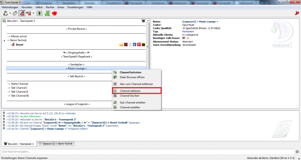Viewport: 301px width, 160px height.
Task: Click the grey user badge on Benni's row
Action: point(130,45)
